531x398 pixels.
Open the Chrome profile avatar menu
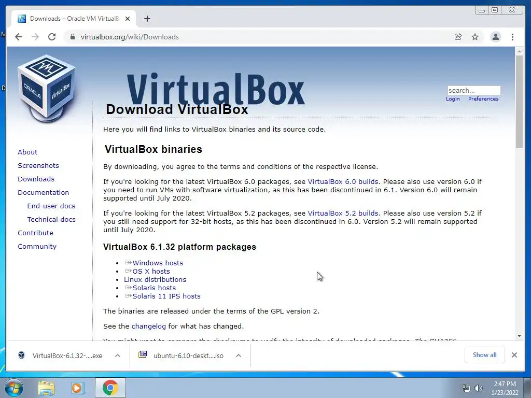click(x=495, y=37)
